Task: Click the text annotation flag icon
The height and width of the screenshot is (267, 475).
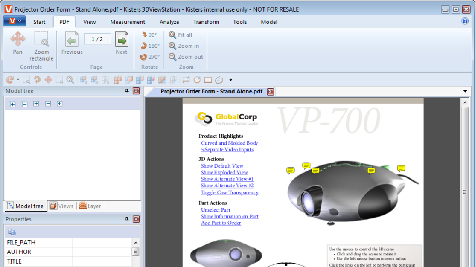Action: click(x=186, y=80)
